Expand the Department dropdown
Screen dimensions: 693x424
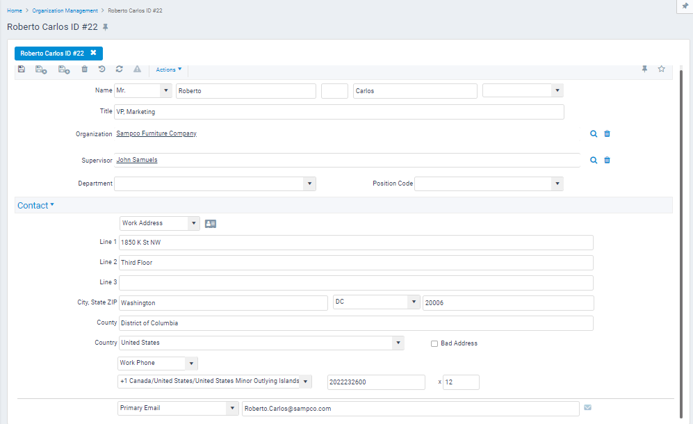click(309, 184)
